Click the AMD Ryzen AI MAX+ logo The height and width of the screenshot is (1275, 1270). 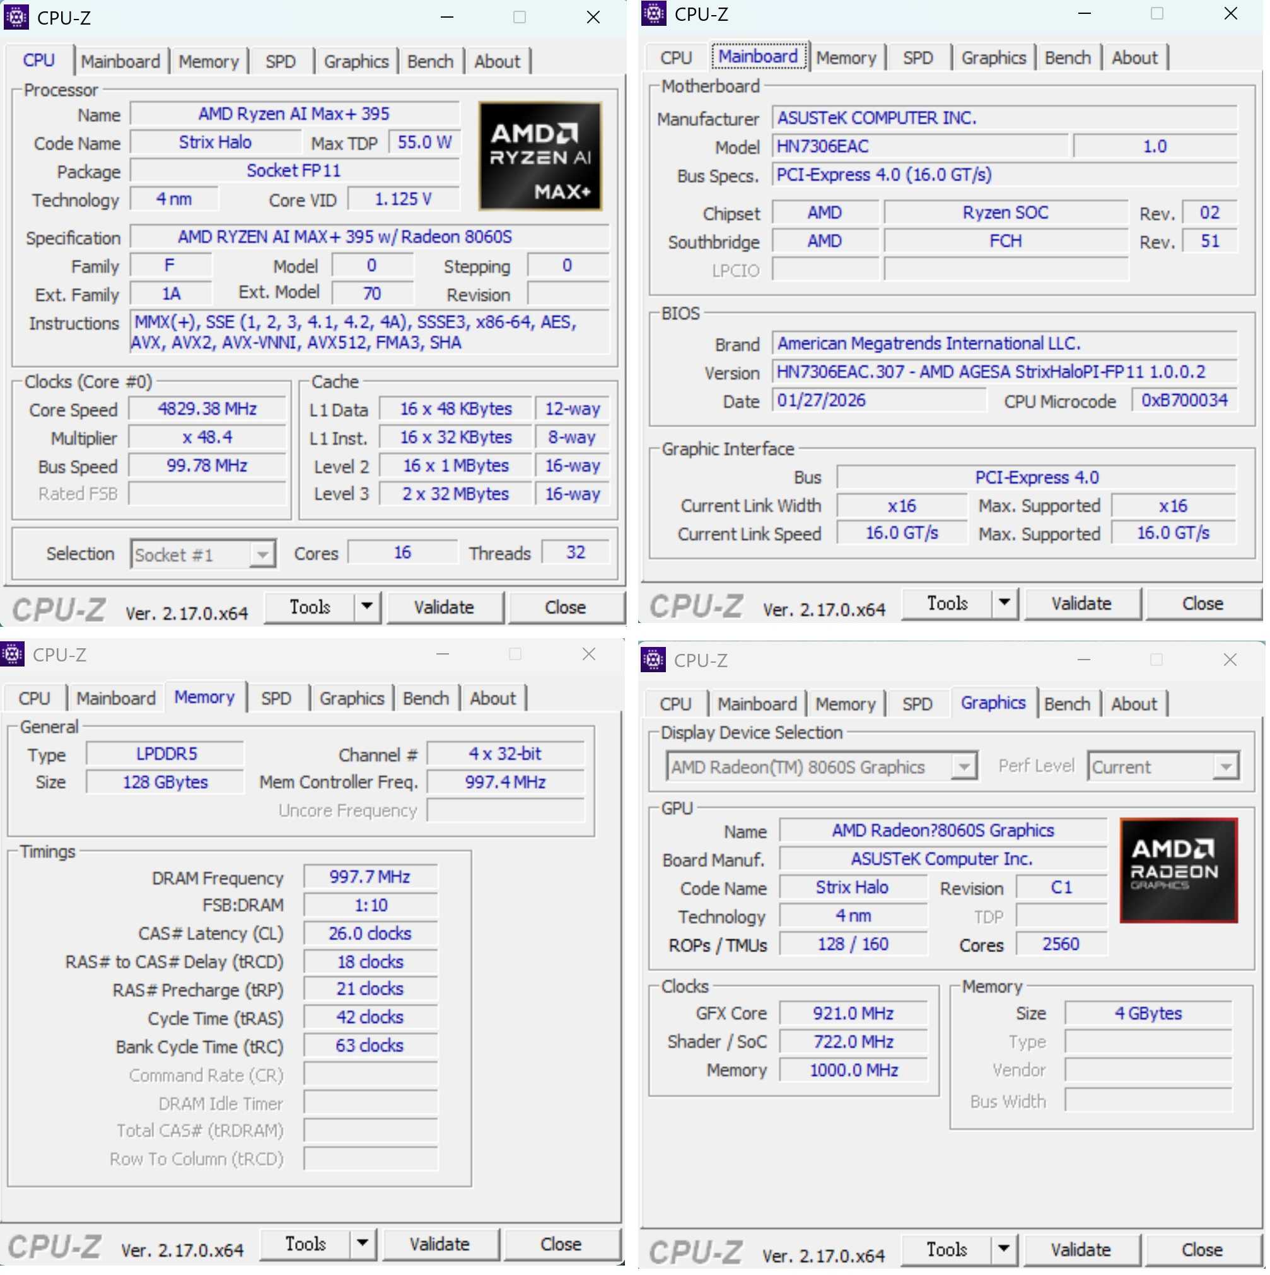(x=540, y=156)
